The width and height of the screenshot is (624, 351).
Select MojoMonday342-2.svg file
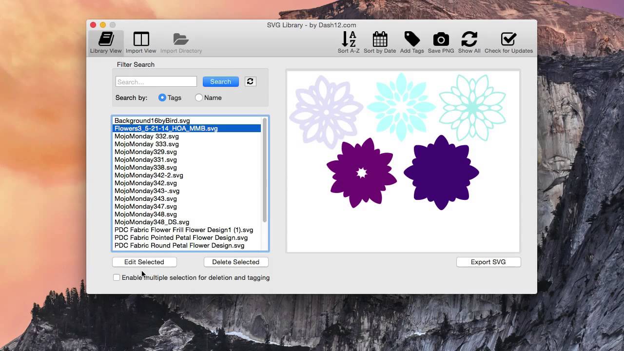[x=187, y=175]
